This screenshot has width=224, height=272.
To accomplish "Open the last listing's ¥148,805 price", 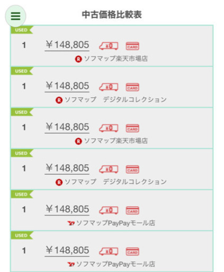I will tap(67, 250).
